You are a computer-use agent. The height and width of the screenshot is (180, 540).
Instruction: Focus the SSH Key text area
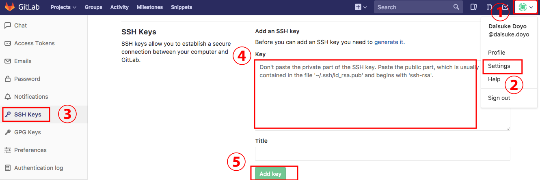pyautogui.click(x=382, y=95)
